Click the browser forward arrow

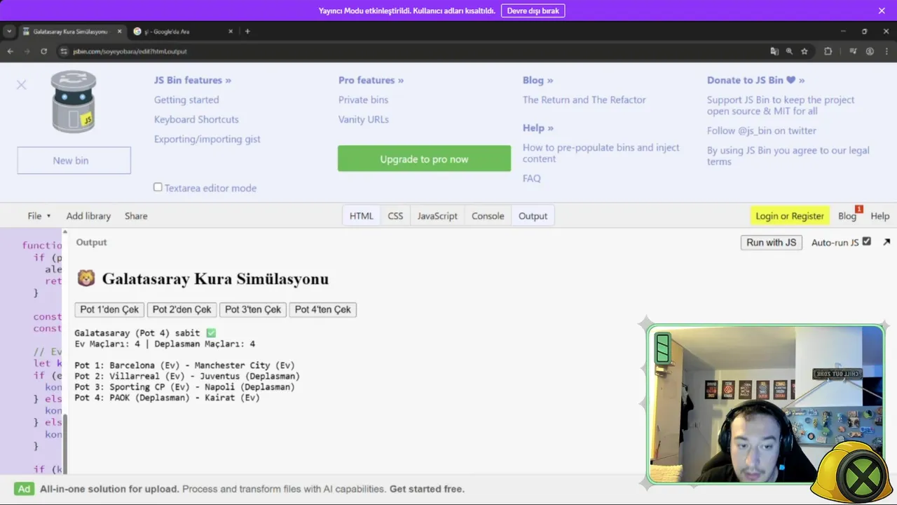click(27, 51)
